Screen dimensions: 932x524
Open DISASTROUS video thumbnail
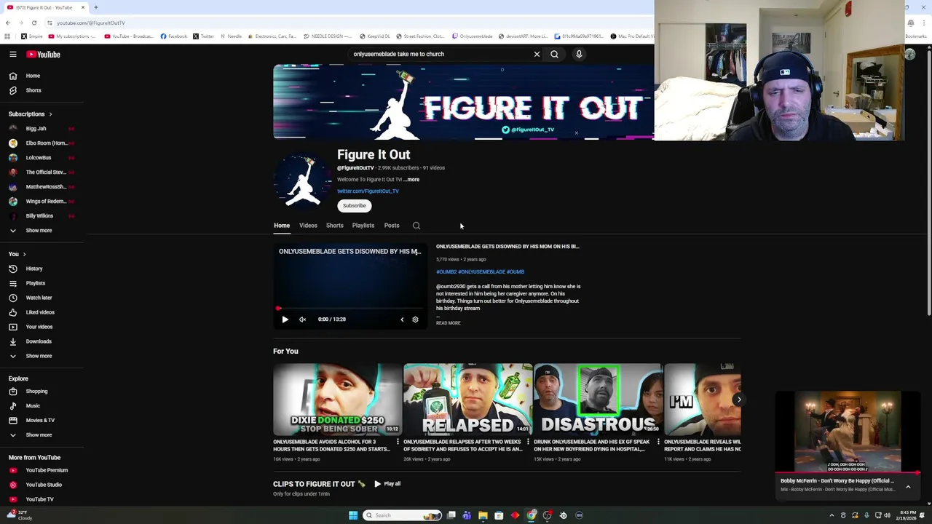(x=598, y=399)
